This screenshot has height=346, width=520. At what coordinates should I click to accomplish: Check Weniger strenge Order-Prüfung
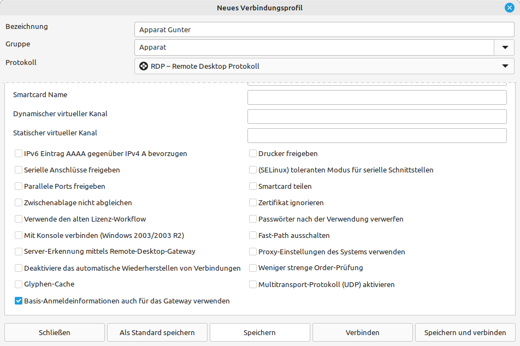click(x=253, y=268)
